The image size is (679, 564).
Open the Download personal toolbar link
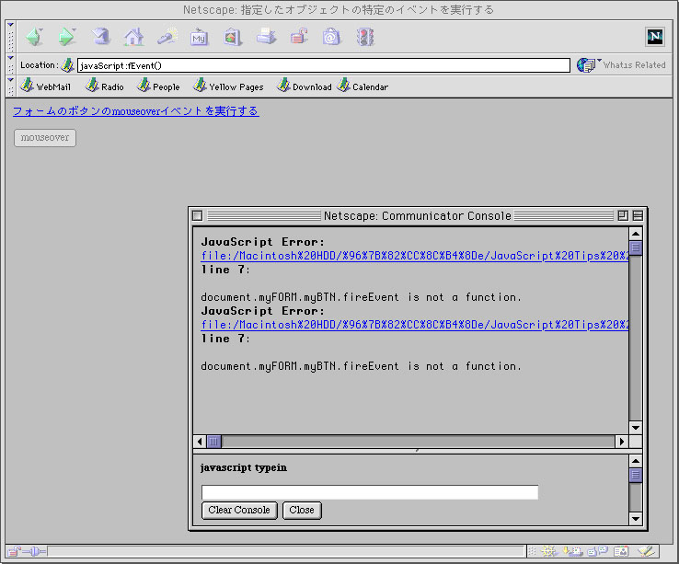[x=305, y=86]
